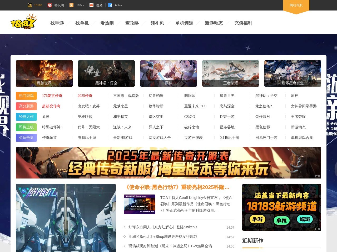Open the 必玩合集 category tab
Image resolution: width=337 pixels, height=252 pixels.
(26, 138)
